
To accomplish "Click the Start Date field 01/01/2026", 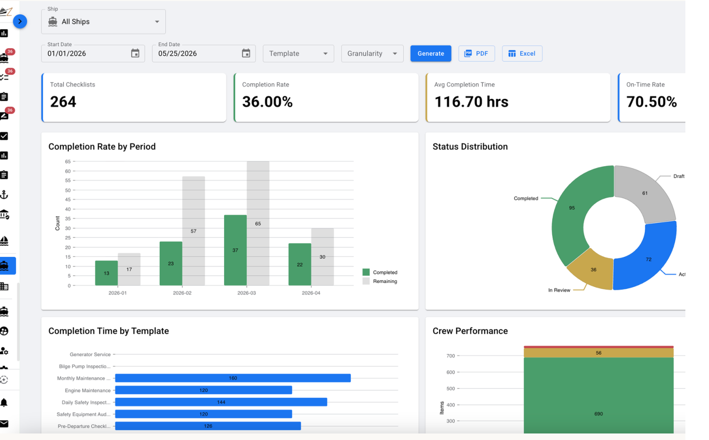I will 93,54.
